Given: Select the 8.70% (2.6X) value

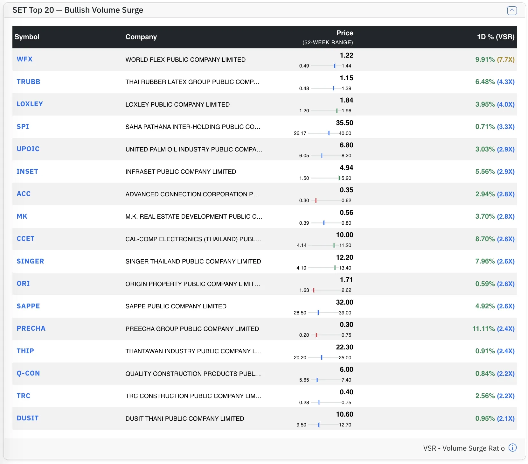Looking at the screenshot, I should click(x=495, y=239).
